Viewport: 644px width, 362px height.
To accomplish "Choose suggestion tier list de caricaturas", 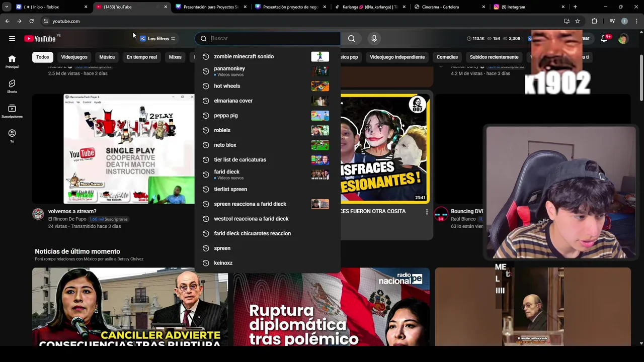I will click(x=268, y=160).
